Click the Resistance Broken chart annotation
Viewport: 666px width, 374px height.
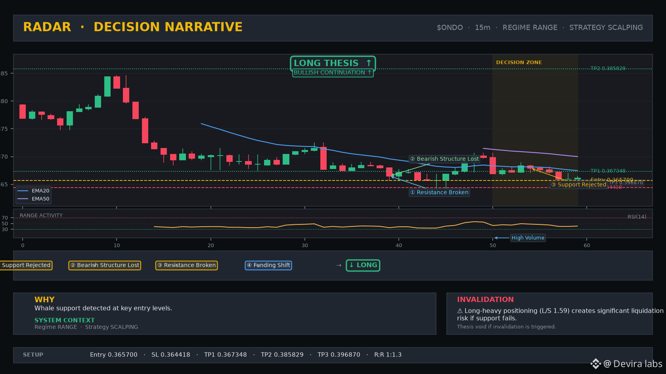tap(439, 192)
